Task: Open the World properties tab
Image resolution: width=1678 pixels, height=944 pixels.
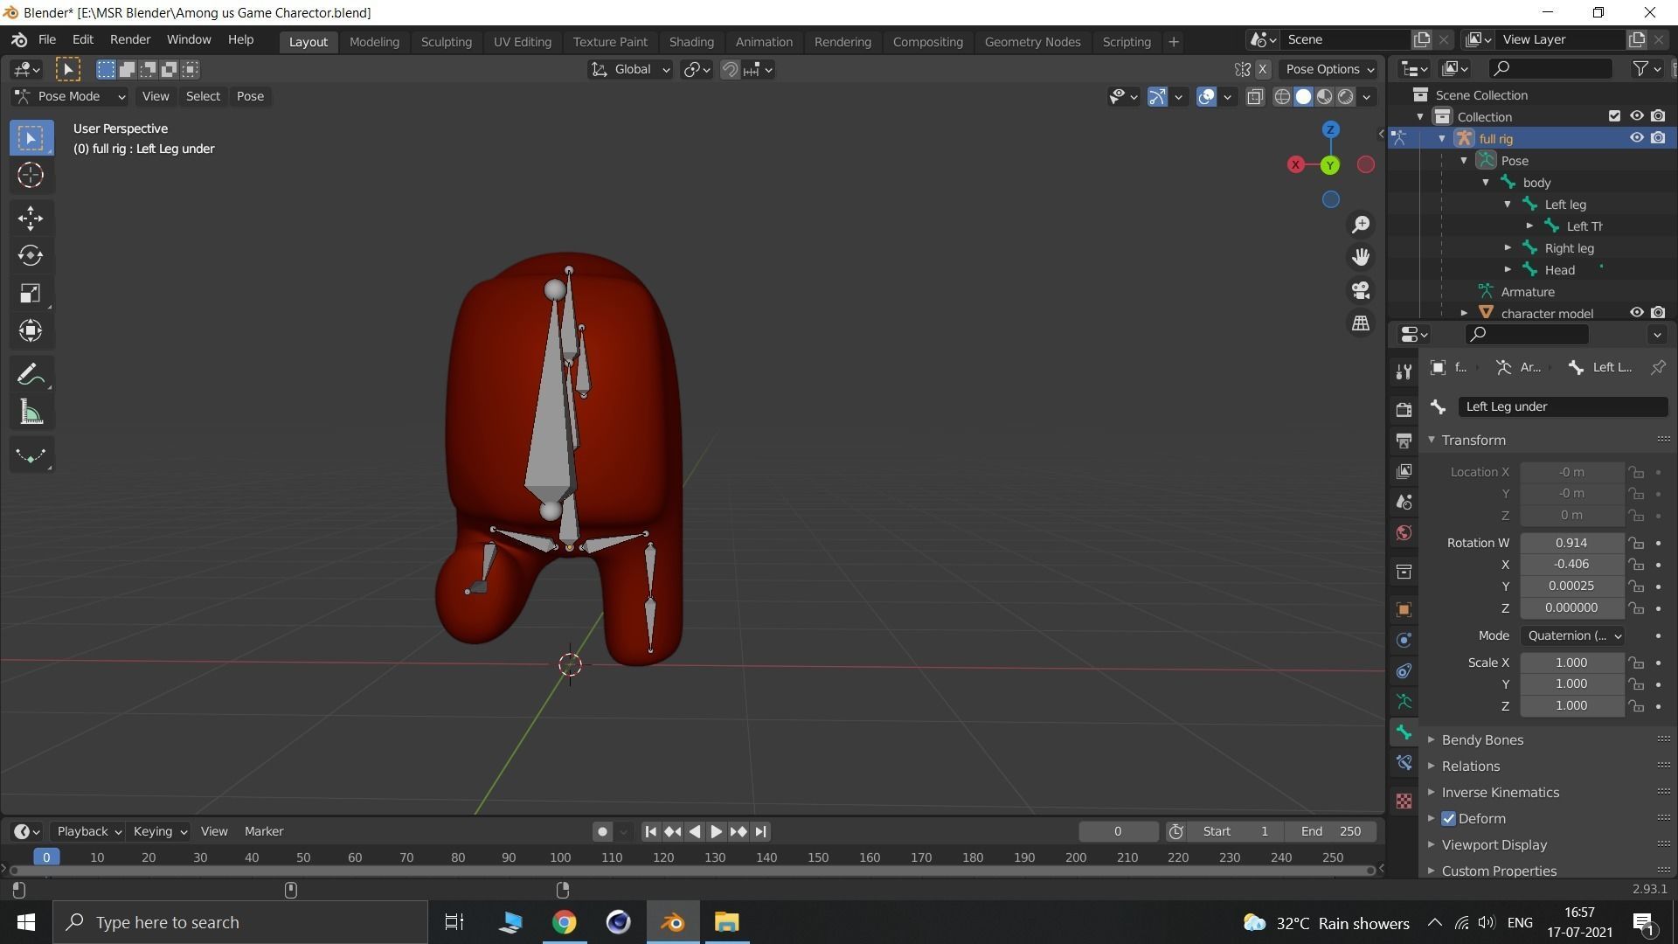Action: click(1404, 533)
